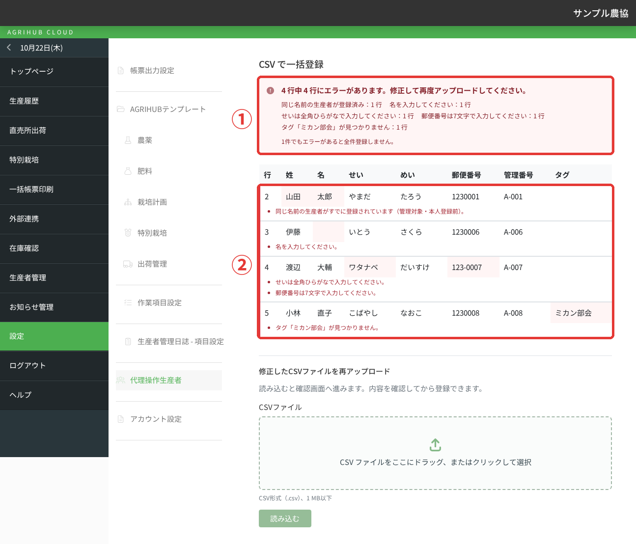Click the アカウント設定 document icon
636x544 pixels.
(121, 419)
